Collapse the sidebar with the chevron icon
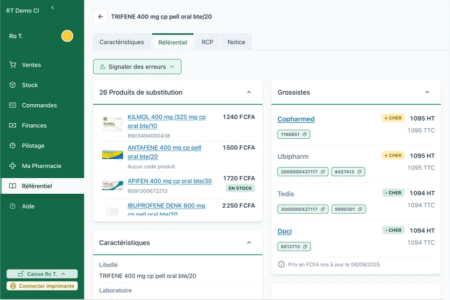Screen dimensions: 450x300 point(52,7)
